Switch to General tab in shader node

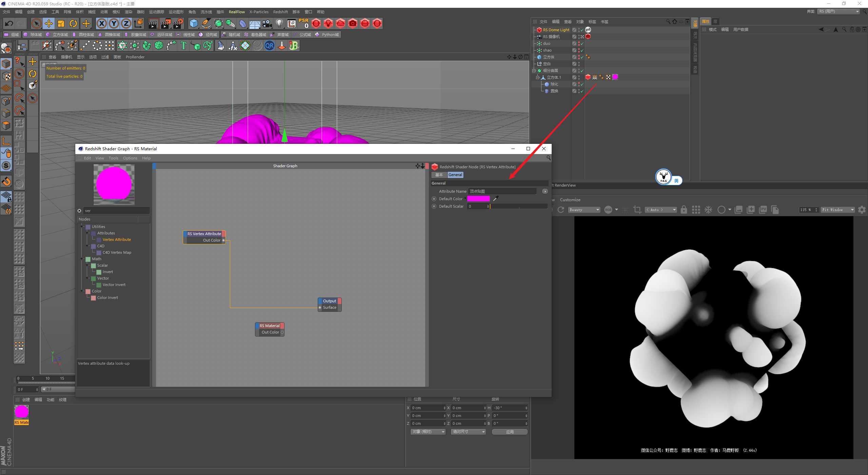[455, 175]
